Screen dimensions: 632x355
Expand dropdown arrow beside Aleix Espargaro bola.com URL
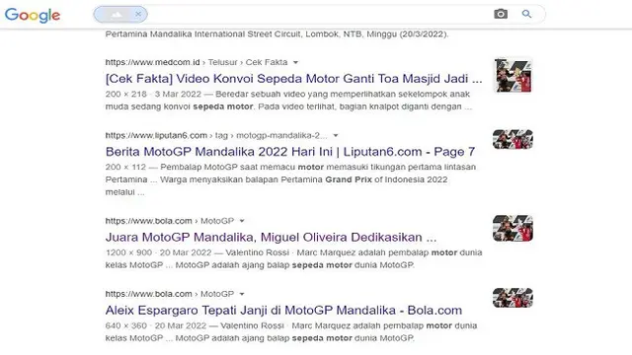242,294
